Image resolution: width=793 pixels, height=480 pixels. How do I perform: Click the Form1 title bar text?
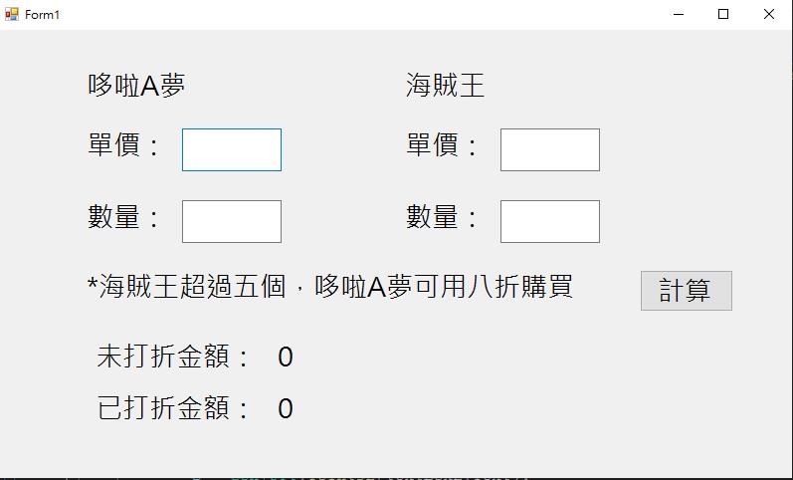pyautogui.click(x=43, y=15)
